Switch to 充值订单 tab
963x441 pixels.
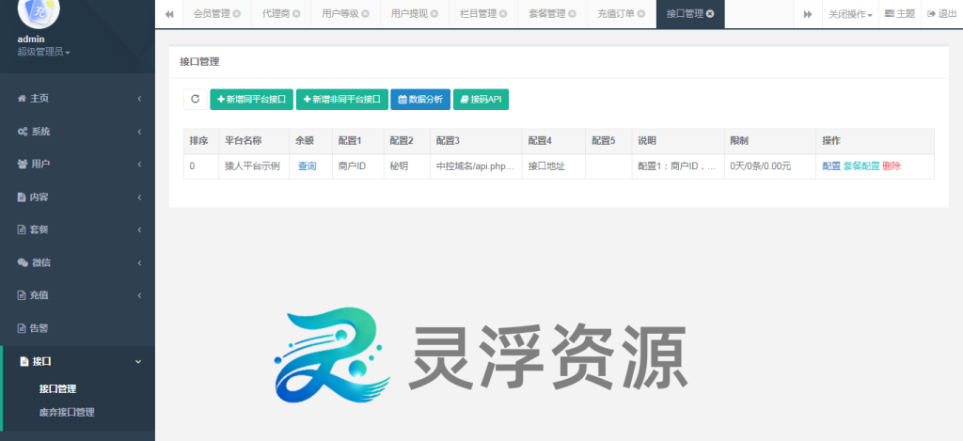click(615, 13)
